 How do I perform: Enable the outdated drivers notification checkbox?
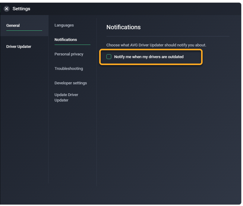109,57
